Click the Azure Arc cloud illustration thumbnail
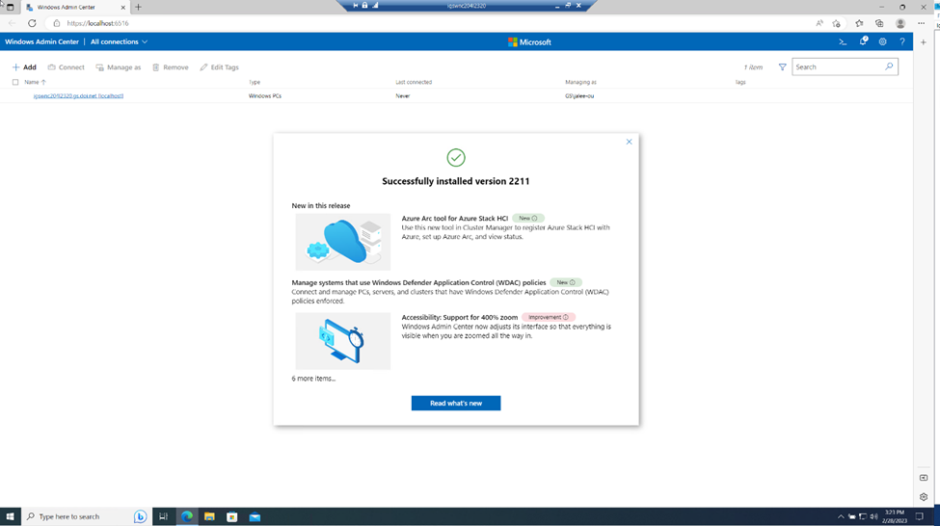The width and height of the screenshot is (940, 526). point(343,242)
